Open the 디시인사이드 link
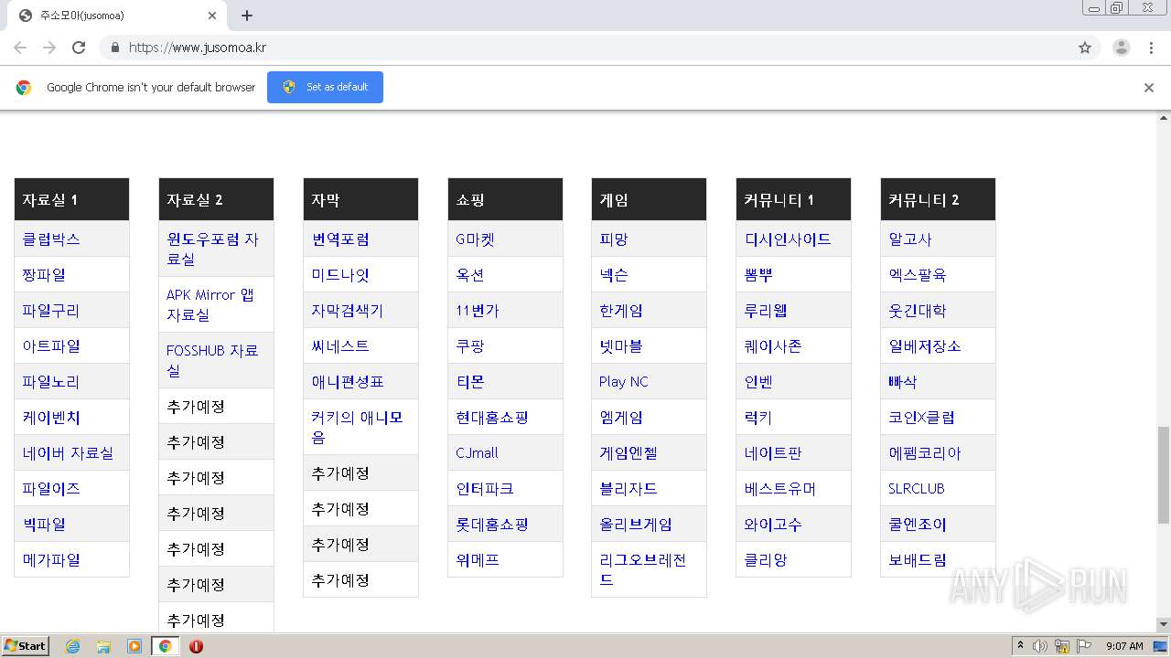The image size is (1171, 658). [x=788, y=239]
